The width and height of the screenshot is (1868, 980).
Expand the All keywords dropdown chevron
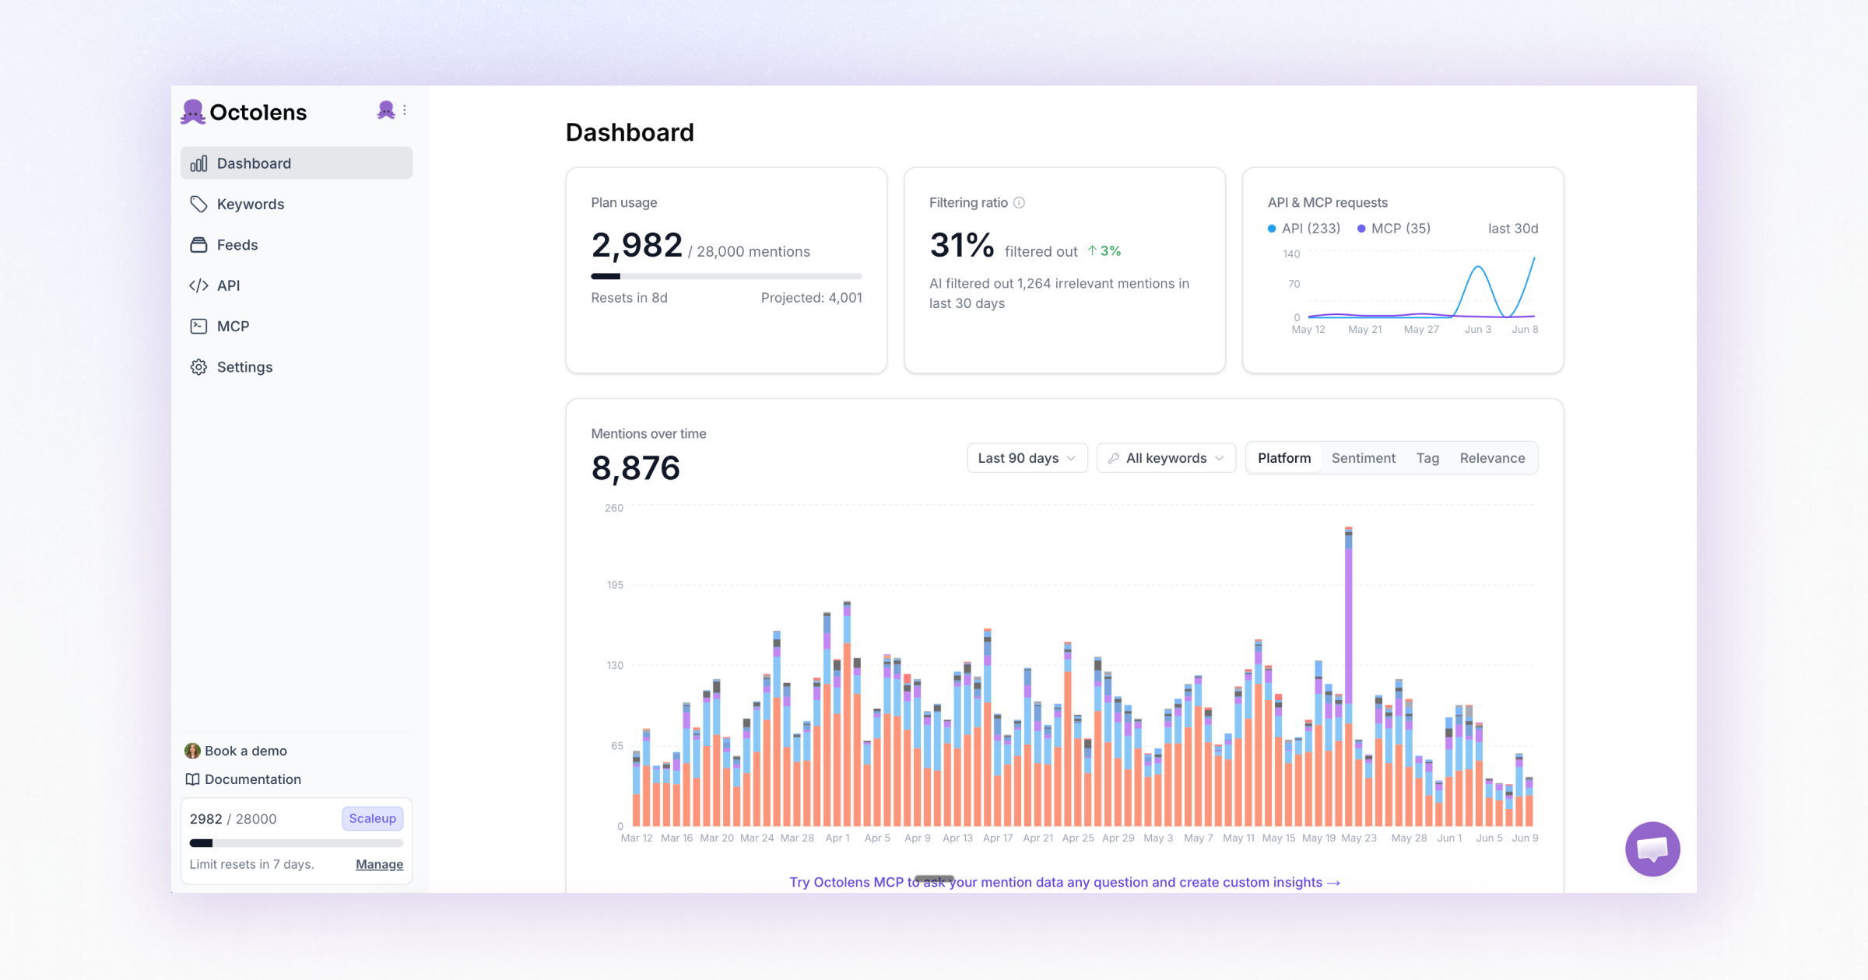point(1220,458)
